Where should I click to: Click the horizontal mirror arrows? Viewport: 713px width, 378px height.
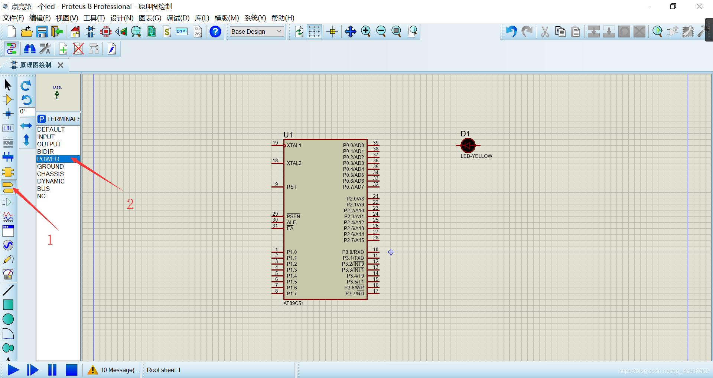[x=26, y=126]
